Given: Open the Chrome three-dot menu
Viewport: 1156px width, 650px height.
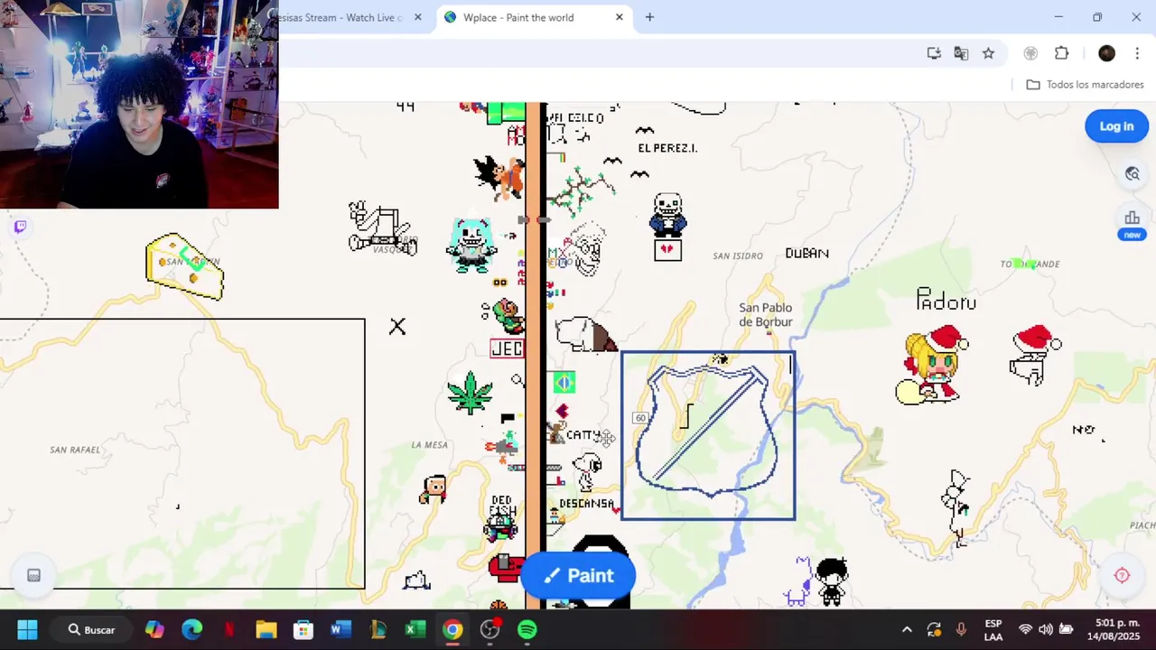Looking at the screenshot, I should pos(1137,53).
